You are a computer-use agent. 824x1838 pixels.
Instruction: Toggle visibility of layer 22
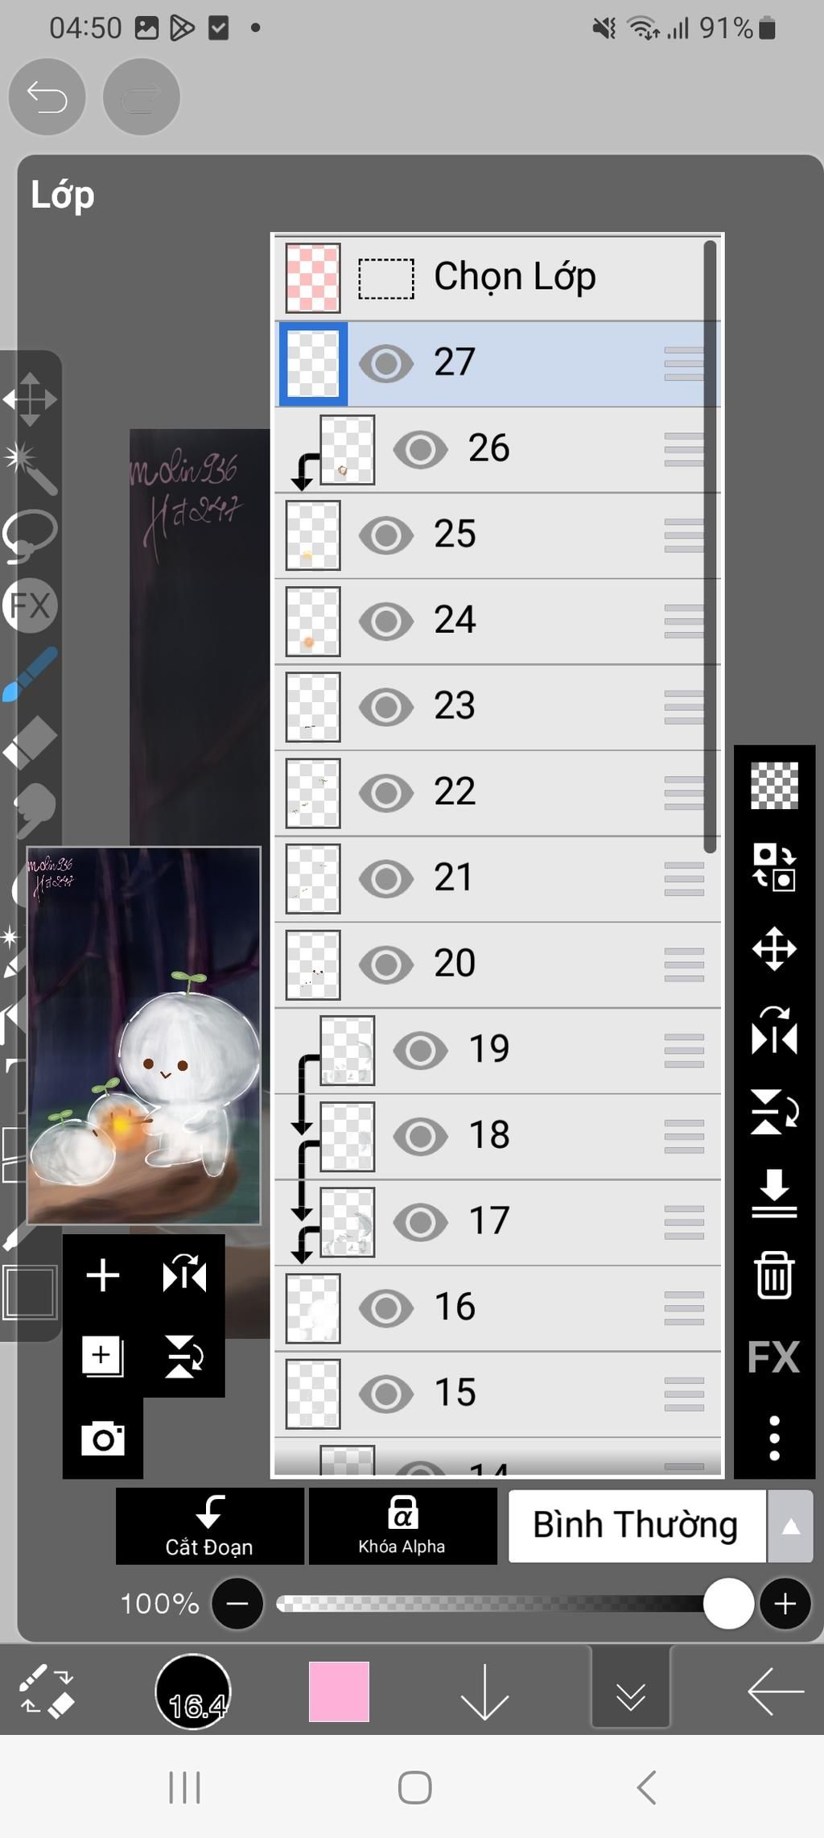point(385,793)
